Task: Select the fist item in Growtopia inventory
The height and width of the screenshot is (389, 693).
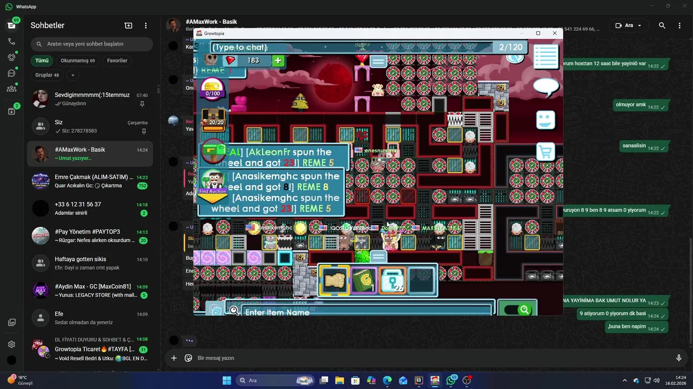Action: pyautogui.click(x=334, y=280)
